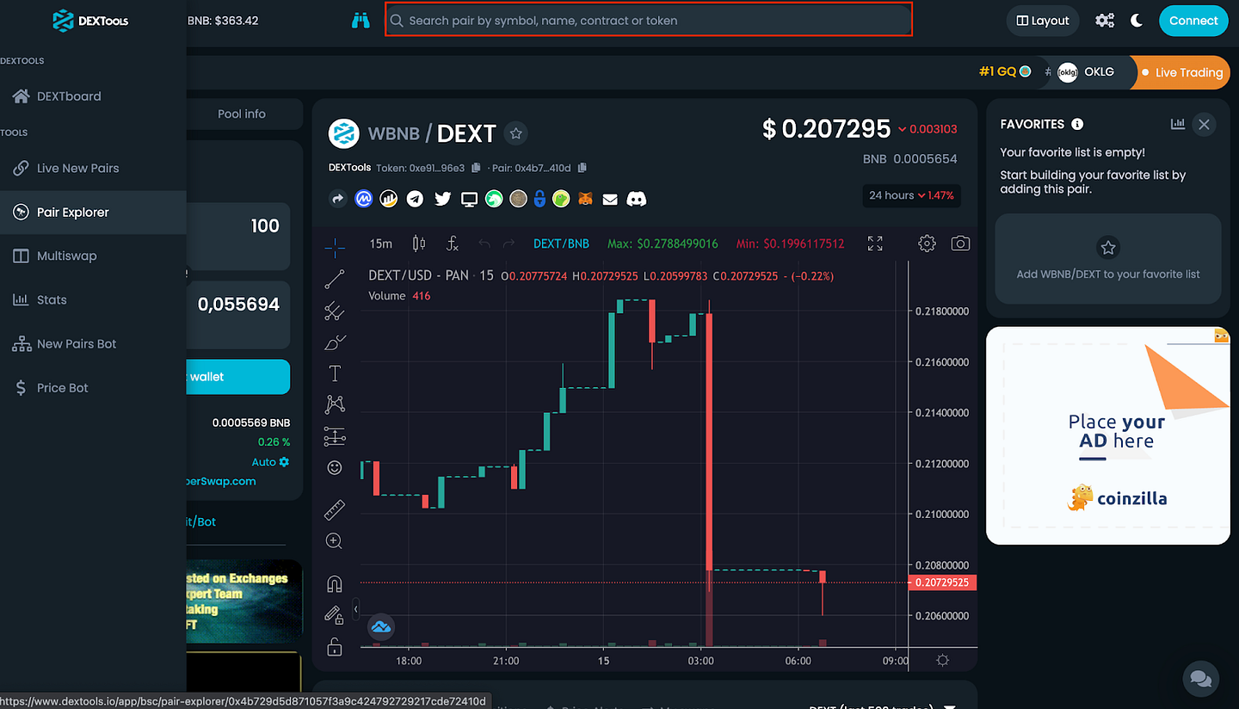1239x709 pixels.
Task: Toggle stay in drawing mode
Action: [335, 614]
